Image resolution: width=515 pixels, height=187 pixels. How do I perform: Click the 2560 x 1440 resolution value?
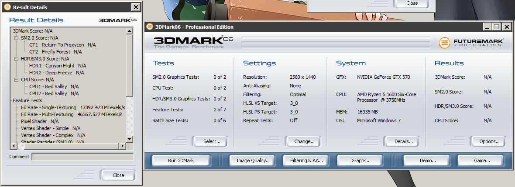[302, 77]
